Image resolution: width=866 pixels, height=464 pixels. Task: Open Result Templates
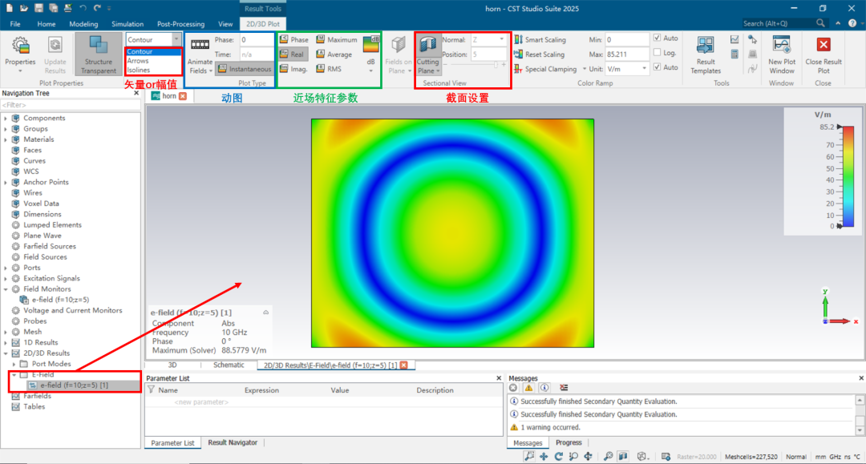[706, 54]
